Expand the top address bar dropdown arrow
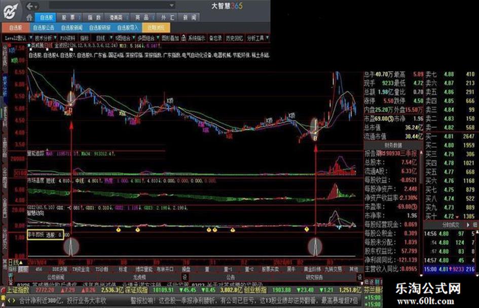This screenshot has width=479, height=308. [x=172, y=6]
